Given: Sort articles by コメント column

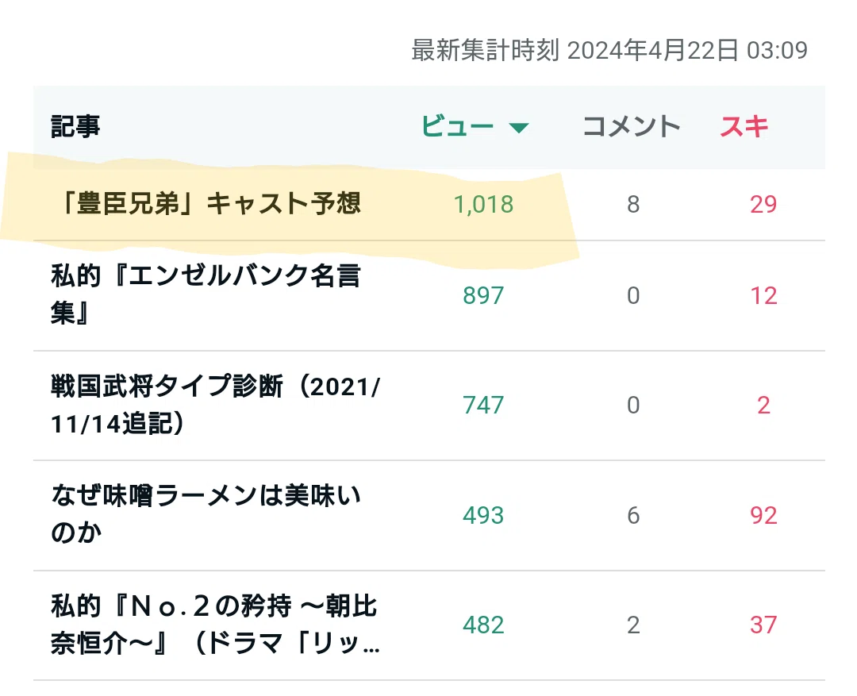Looking at the screenshot, I should pyautogui.click(x=632, y=126).
